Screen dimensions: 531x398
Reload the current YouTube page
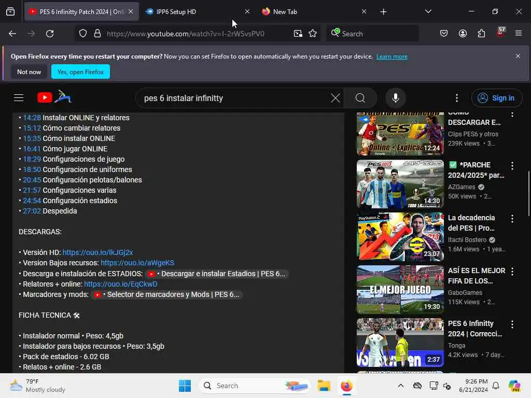(50, 34)
